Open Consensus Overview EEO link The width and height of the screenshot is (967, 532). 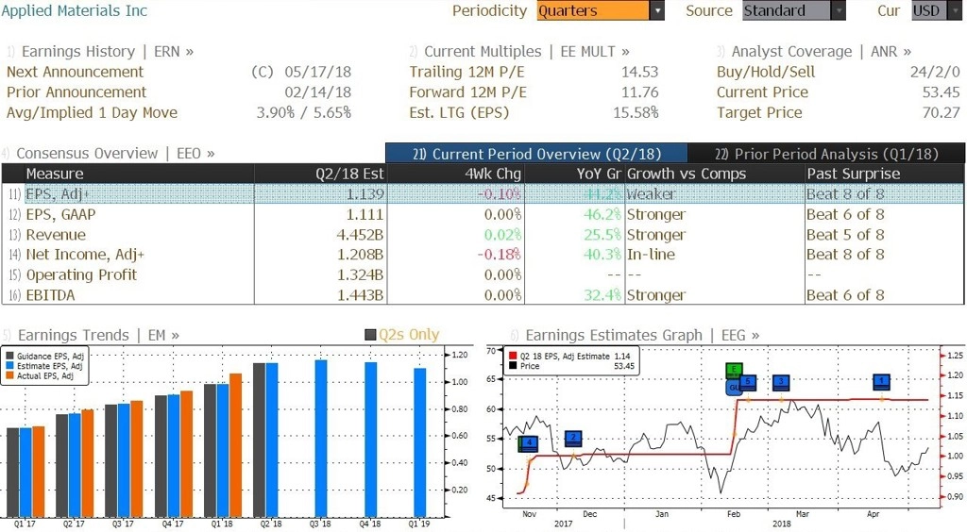115,154
